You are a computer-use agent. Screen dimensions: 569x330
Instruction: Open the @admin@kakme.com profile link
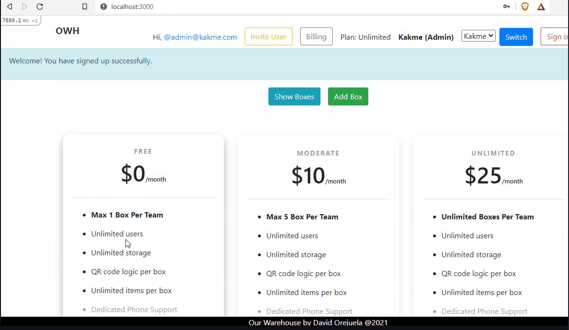coord(200,37)
